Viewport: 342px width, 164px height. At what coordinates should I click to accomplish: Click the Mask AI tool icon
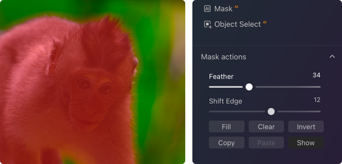pos(207,9)
